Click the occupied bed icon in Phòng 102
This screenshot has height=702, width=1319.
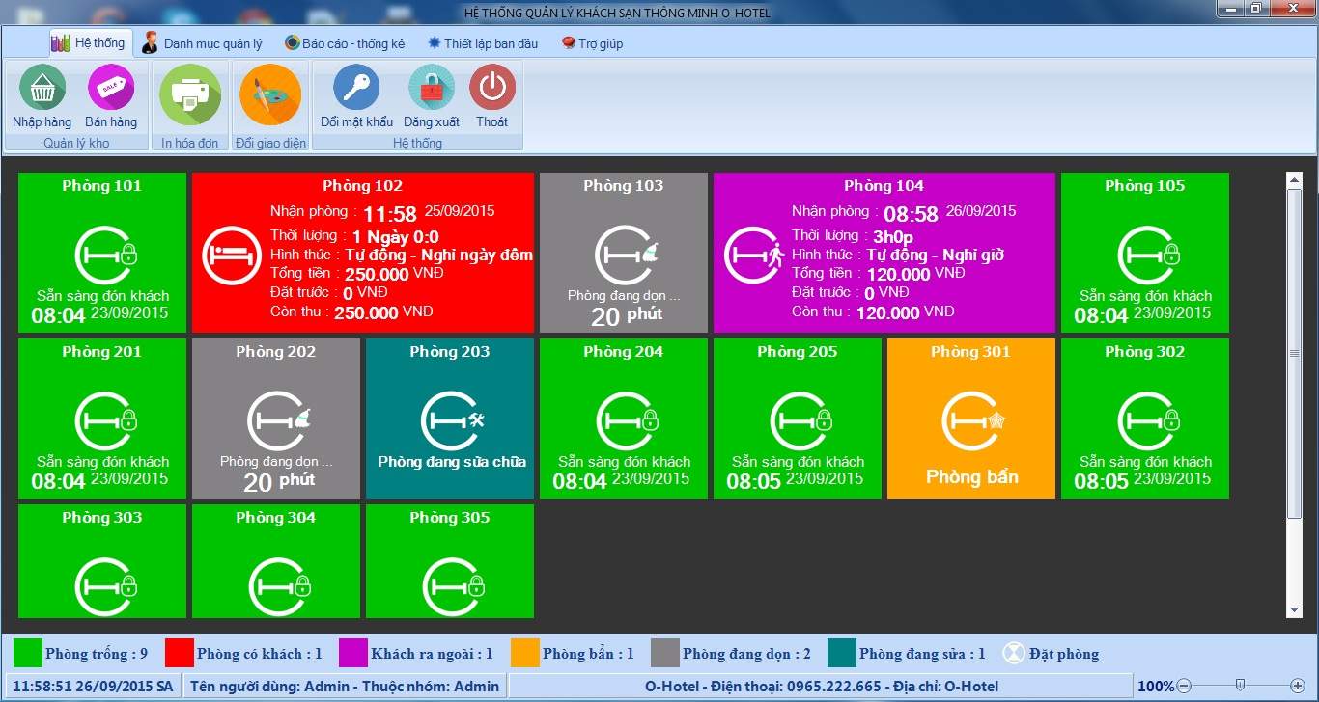tap(232, 256)
